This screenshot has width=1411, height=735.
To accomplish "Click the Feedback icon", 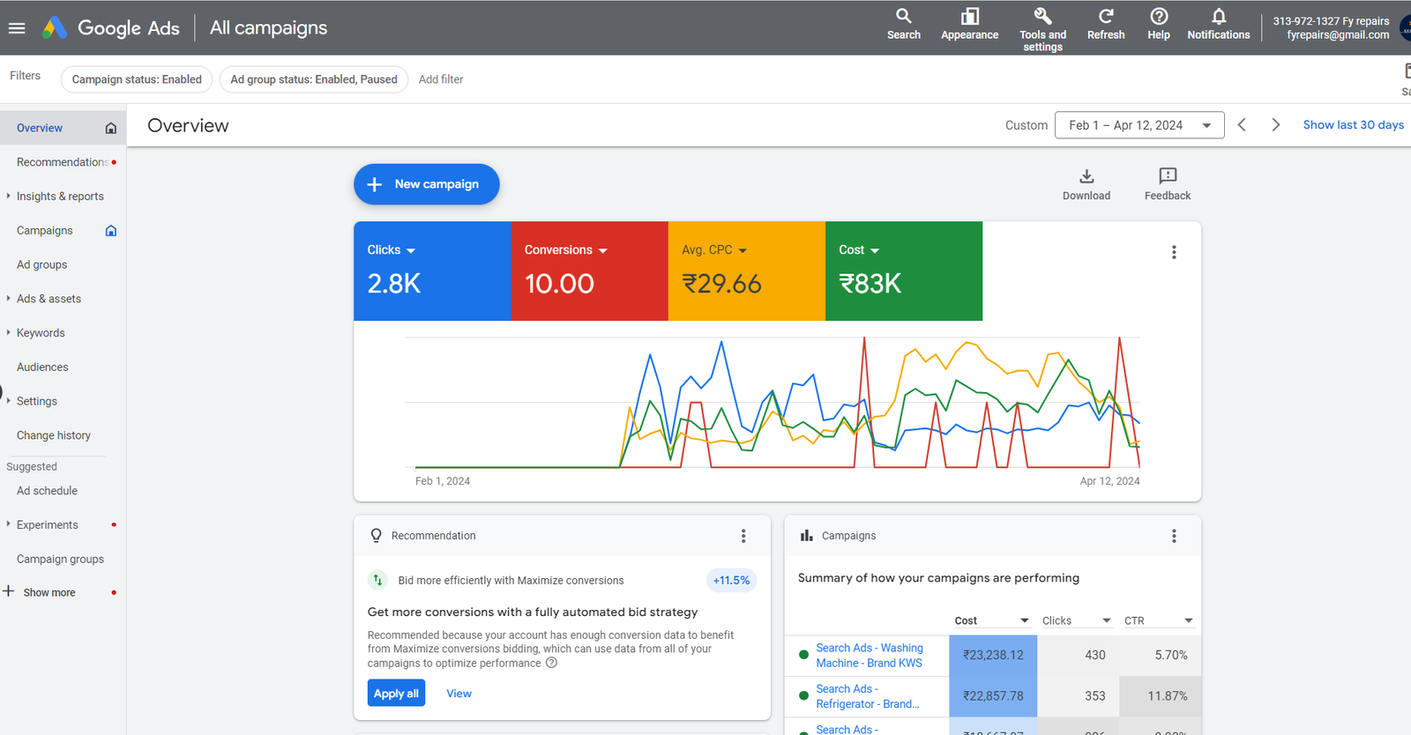I will pyautogui.click(x=1168, y=176).
